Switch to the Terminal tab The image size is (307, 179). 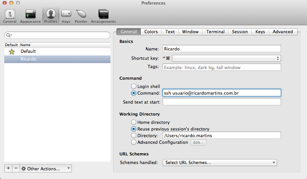(216, 32)
